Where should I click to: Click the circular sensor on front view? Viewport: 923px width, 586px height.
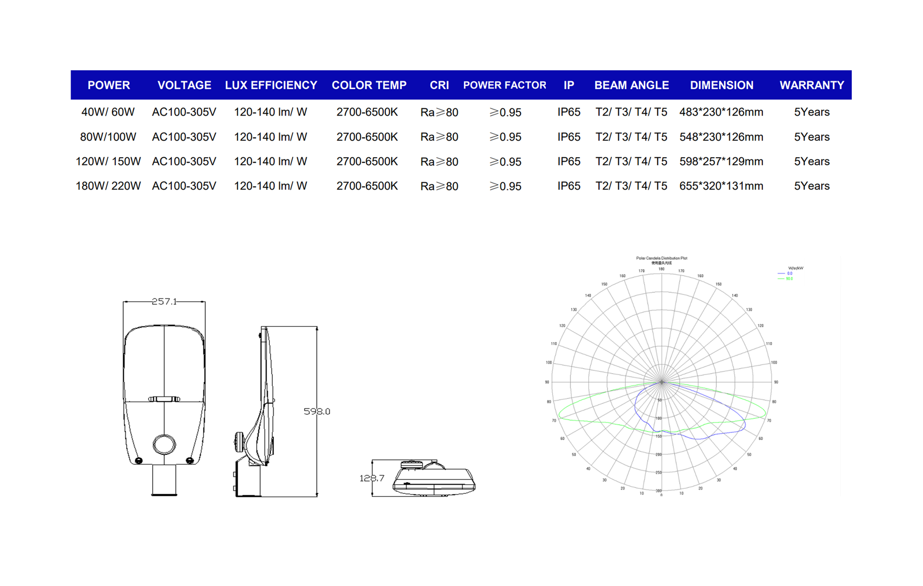(164, 444)
